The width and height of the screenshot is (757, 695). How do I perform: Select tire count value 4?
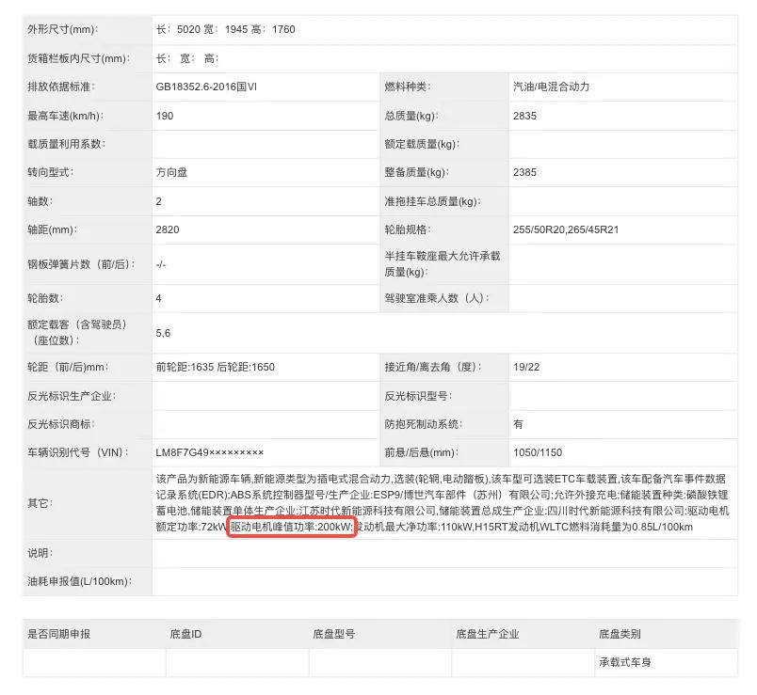coord(159,298)
